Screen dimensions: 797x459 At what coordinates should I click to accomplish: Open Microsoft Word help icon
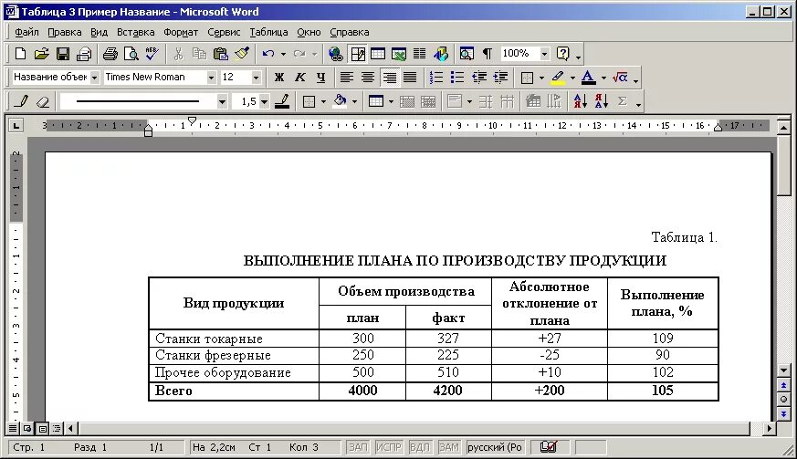tap(562, 53)
